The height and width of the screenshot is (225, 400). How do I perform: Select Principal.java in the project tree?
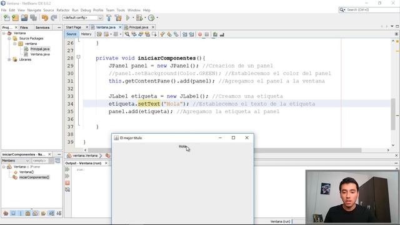pos(40,49)
